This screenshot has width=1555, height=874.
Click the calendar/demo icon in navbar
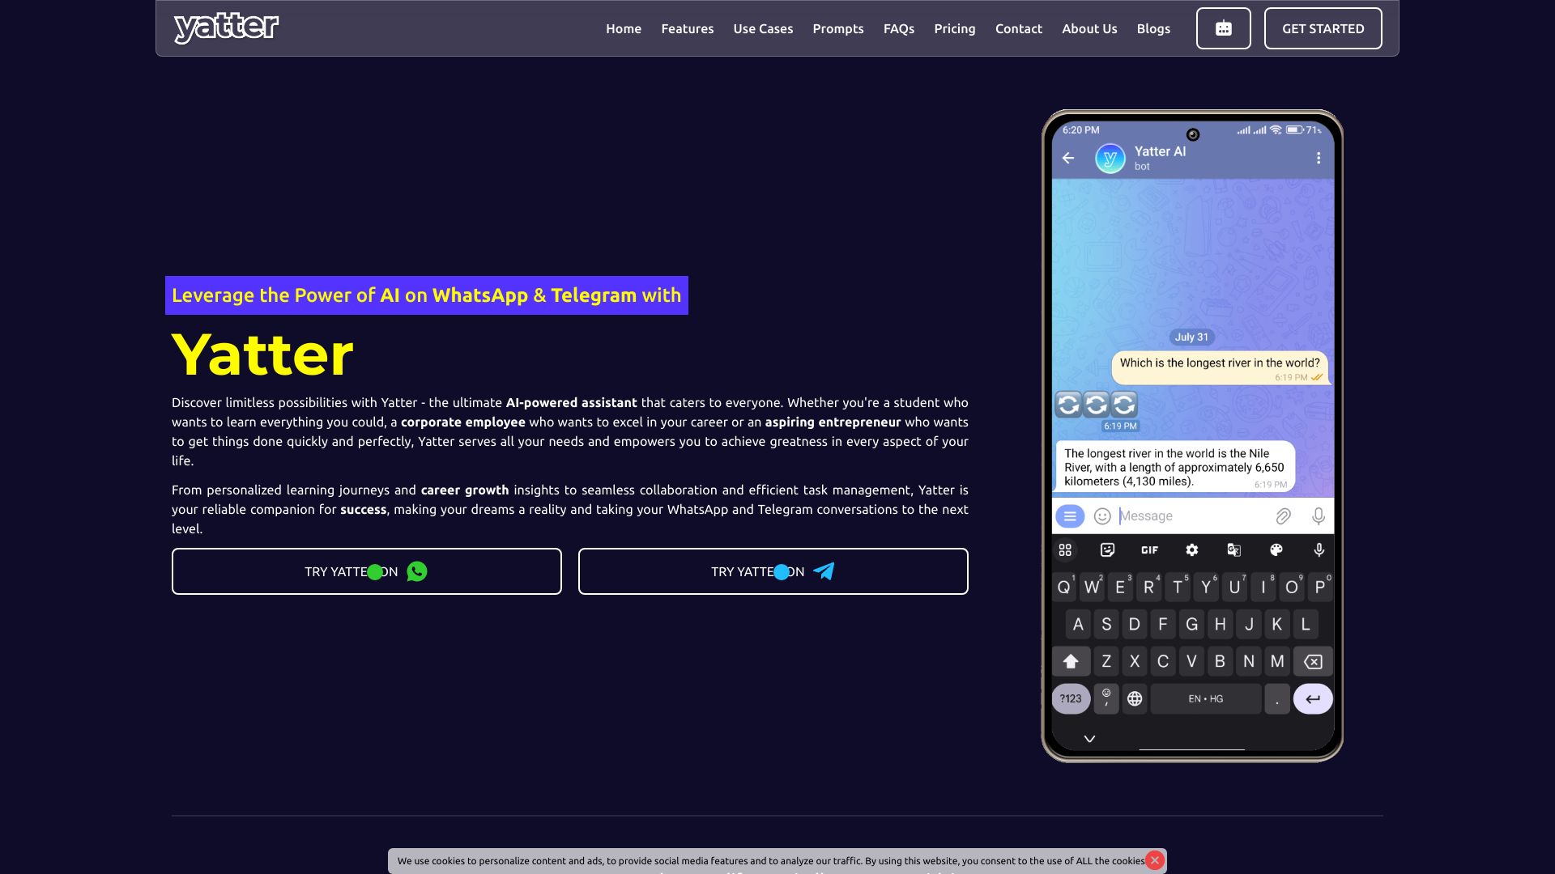click(1223, 28)
